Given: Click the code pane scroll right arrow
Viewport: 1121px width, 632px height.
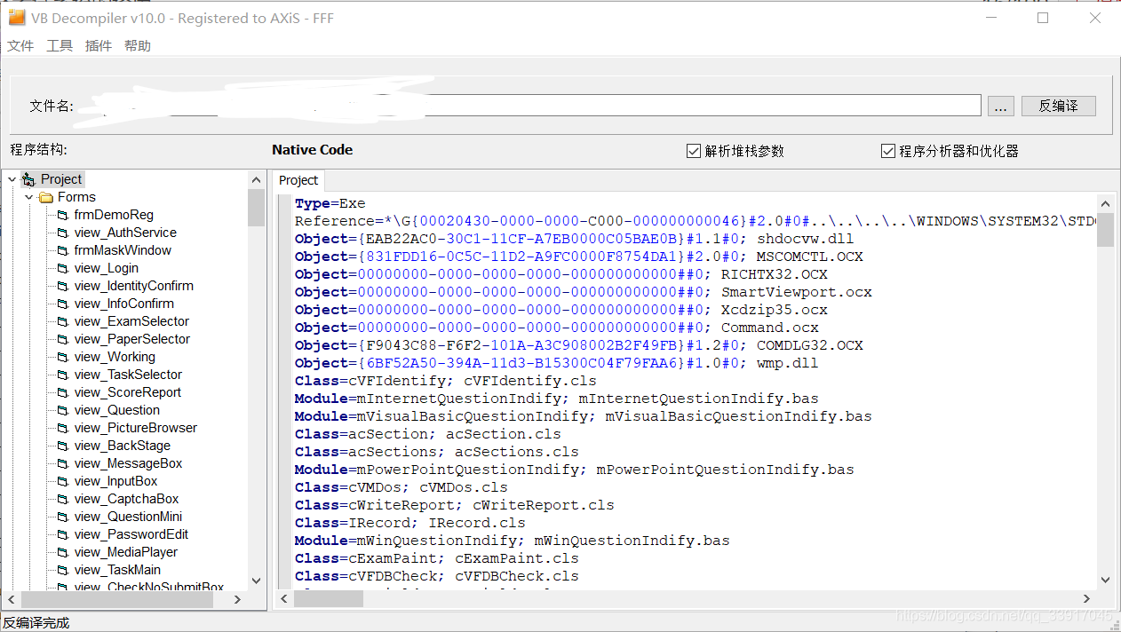Looking at the screenshot, I should tap(1087, 599).
